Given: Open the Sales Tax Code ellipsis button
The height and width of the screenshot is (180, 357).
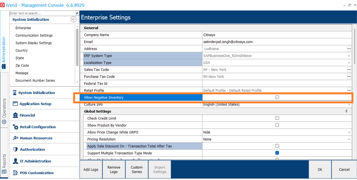Looking at the screenshot, I should point(349,70).
